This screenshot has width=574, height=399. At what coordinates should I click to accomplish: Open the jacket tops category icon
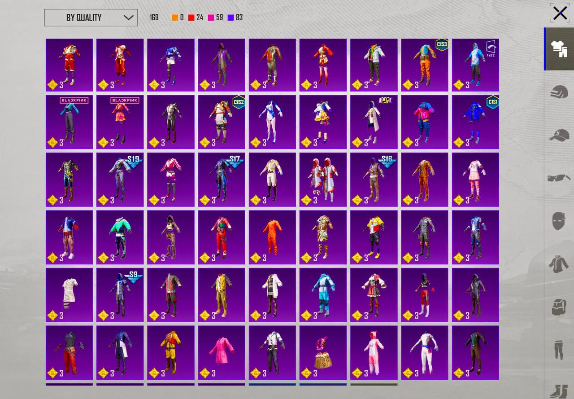(x=559, y=264)
